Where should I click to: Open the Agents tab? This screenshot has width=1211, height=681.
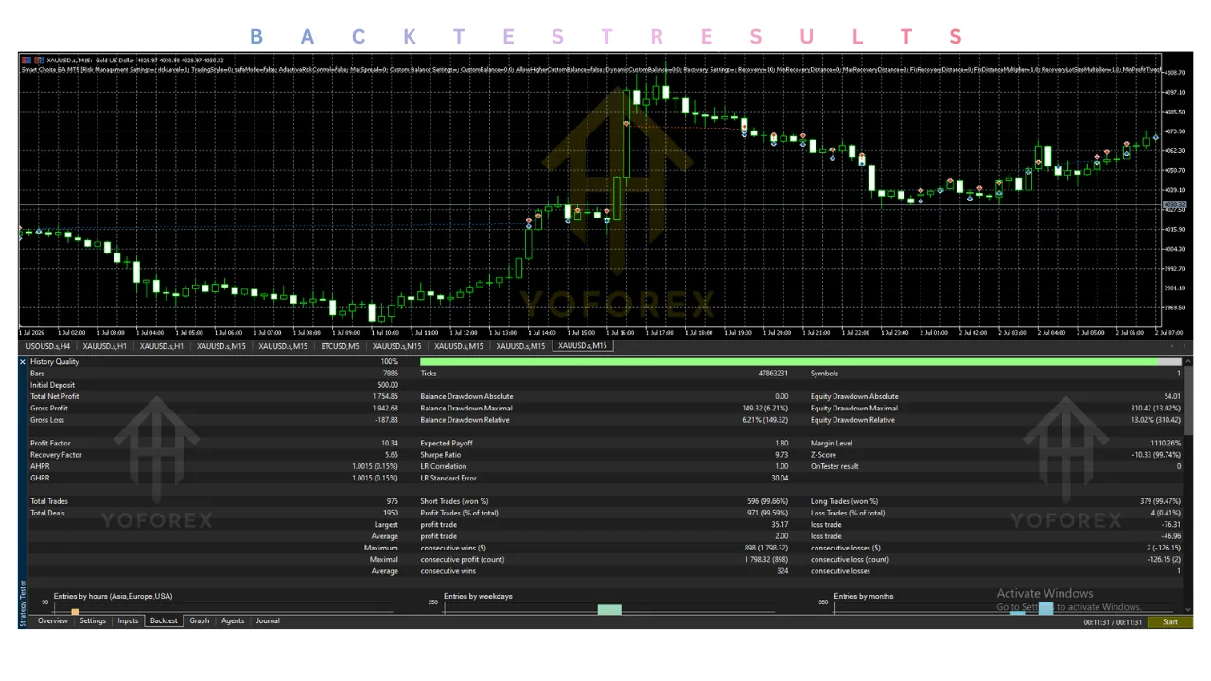click(233, 621)
